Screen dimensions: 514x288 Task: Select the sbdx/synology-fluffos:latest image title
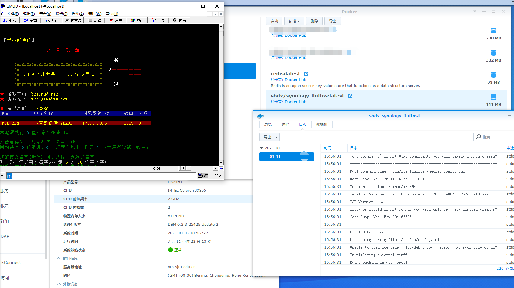307,96
